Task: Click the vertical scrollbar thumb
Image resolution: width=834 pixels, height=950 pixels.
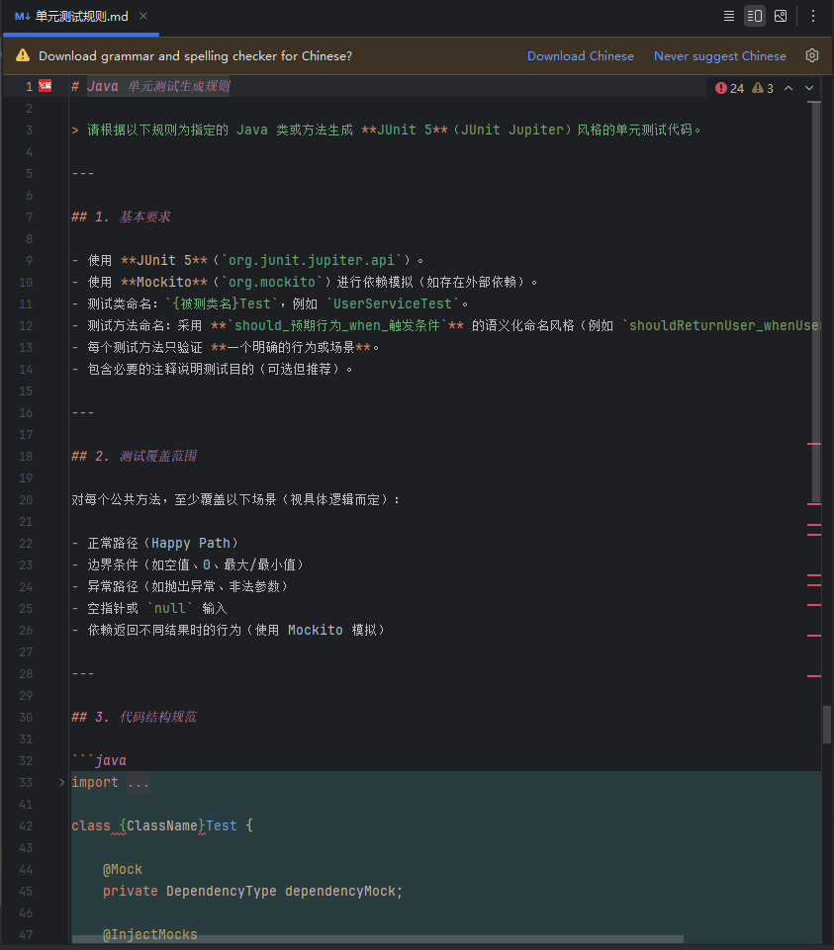Action: [x=827, y=724]
